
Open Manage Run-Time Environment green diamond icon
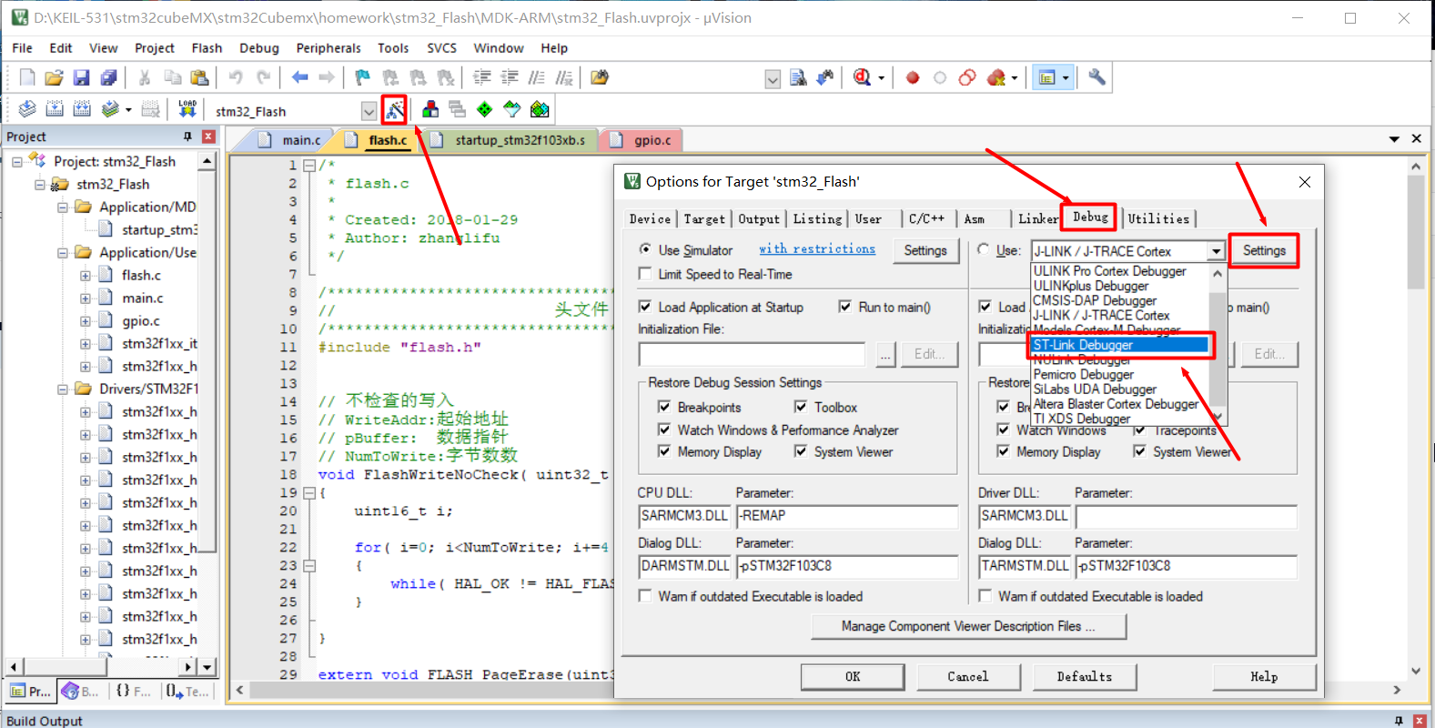coord(485,109)
